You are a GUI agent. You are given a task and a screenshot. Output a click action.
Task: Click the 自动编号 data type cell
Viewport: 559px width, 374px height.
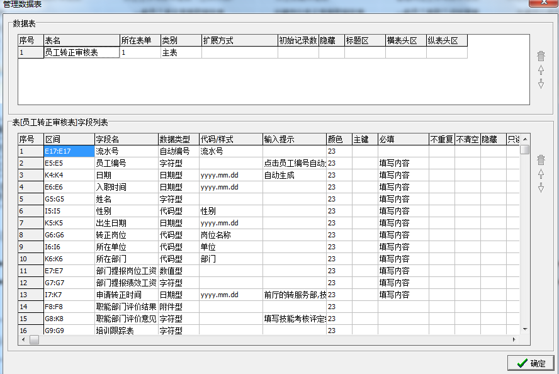[179, 151]
